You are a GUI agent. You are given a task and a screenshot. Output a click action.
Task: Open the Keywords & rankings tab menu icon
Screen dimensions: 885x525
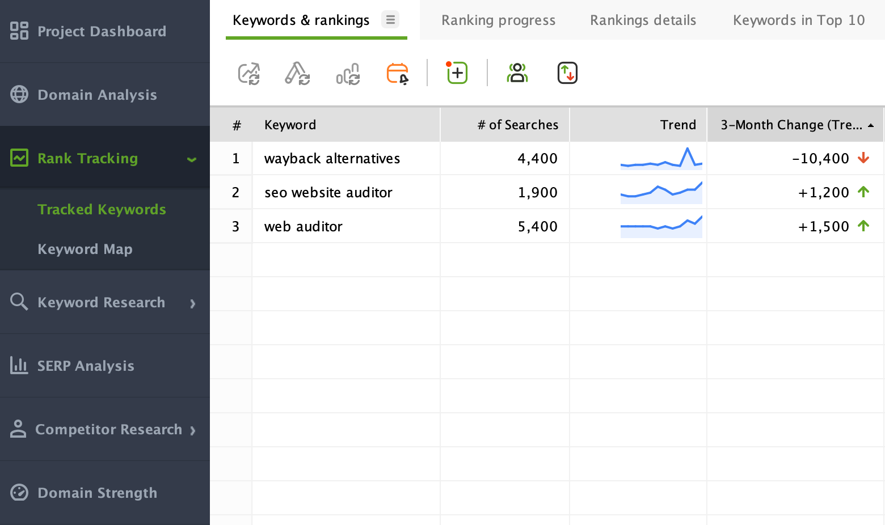(390, 20)
